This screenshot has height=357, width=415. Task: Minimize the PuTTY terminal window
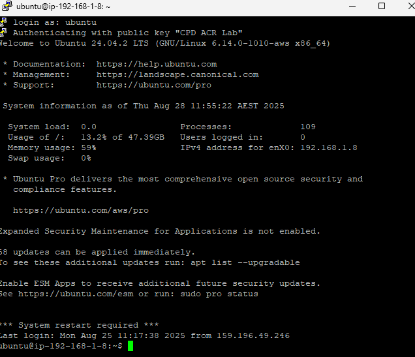[352, 6]
